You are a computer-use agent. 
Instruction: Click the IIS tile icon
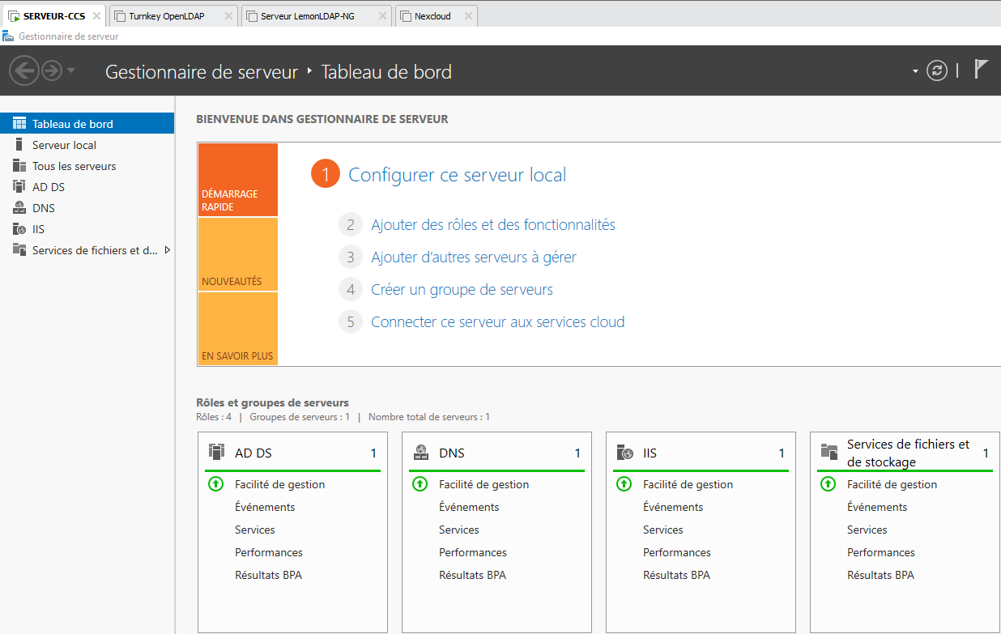click(624, 453)
